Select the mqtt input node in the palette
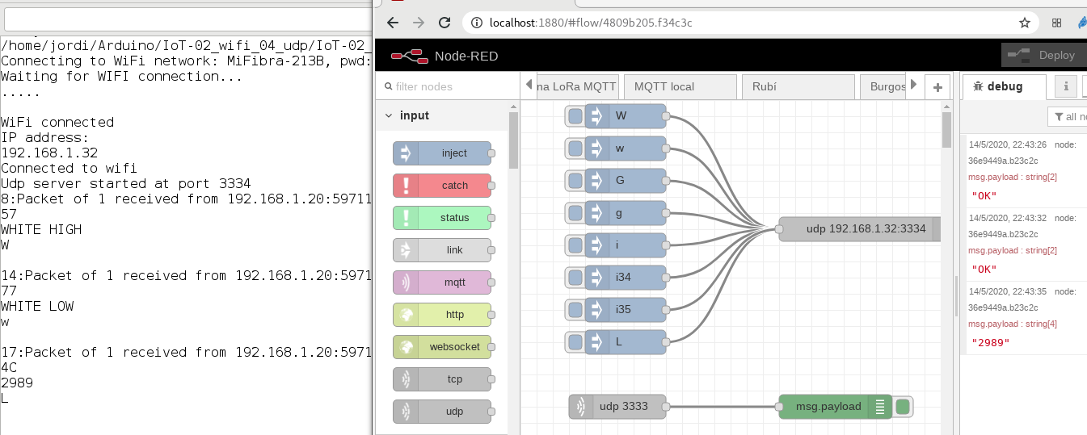 [x=442, y=282]
